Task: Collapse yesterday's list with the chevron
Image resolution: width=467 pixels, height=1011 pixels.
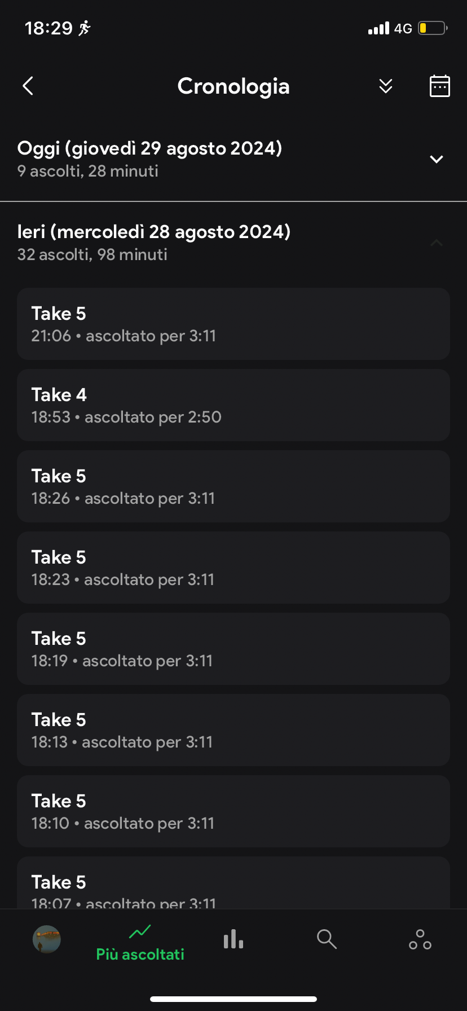Action: (x=436, y=243)
